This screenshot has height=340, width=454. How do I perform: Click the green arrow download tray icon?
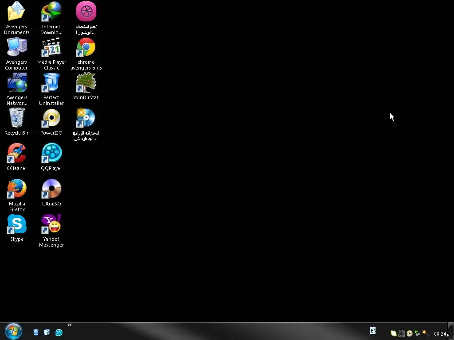(417, 333)
